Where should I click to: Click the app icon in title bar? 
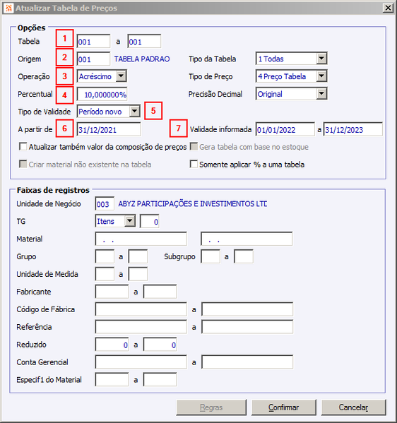tap(8, 8)
